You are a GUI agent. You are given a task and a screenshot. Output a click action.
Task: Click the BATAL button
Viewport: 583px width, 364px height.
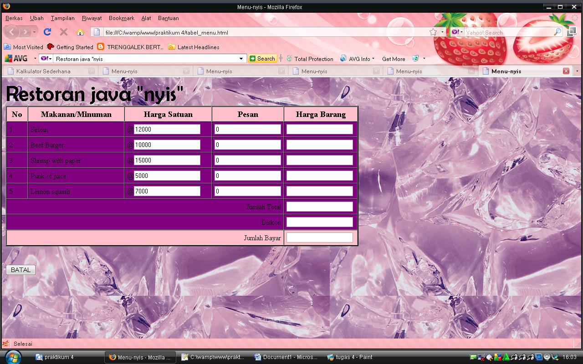tap(21, 270)
